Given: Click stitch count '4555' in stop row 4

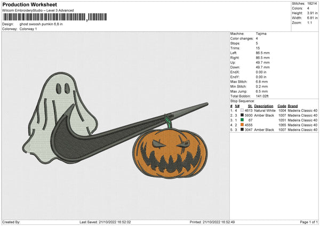Looking at the screenshot, I should 249,125.
